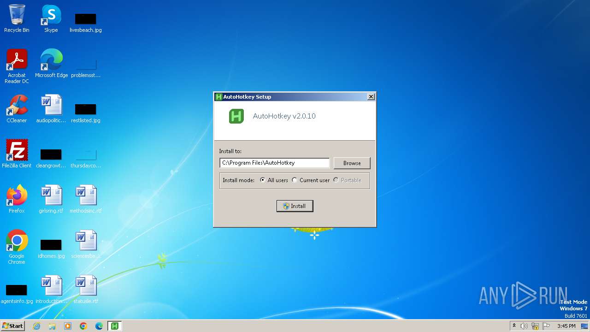Viewport: 590px width, 332px height.
Task: Launch Chrome from the taskbar
Action: pyautogui.click(x=83, y=326)
